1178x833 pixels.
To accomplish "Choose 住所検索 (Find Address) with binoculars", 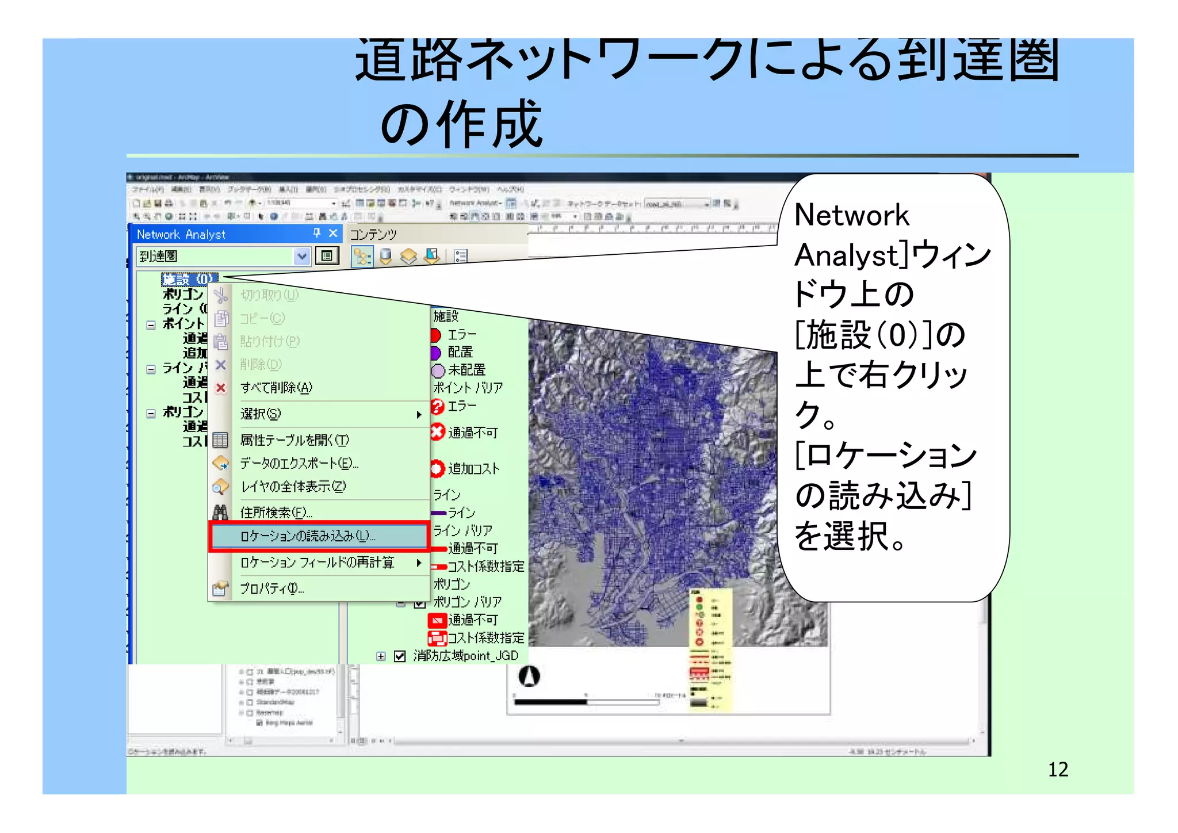I will click(x=319, y=512).
